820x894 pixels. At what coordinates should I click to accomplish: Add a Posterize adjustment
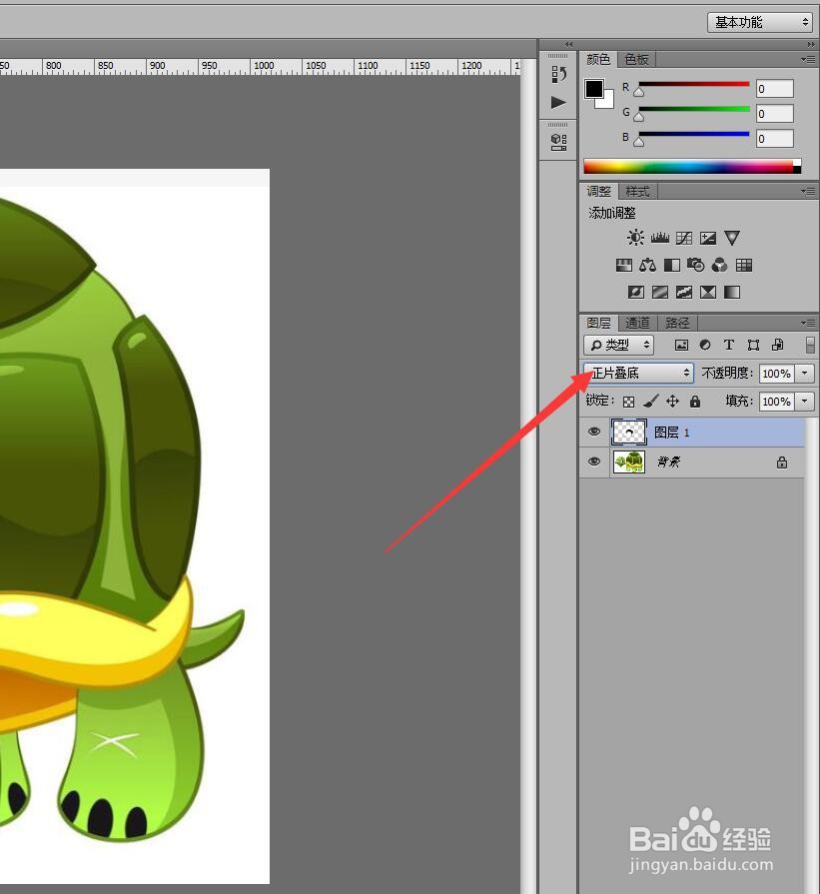point(660,293)
